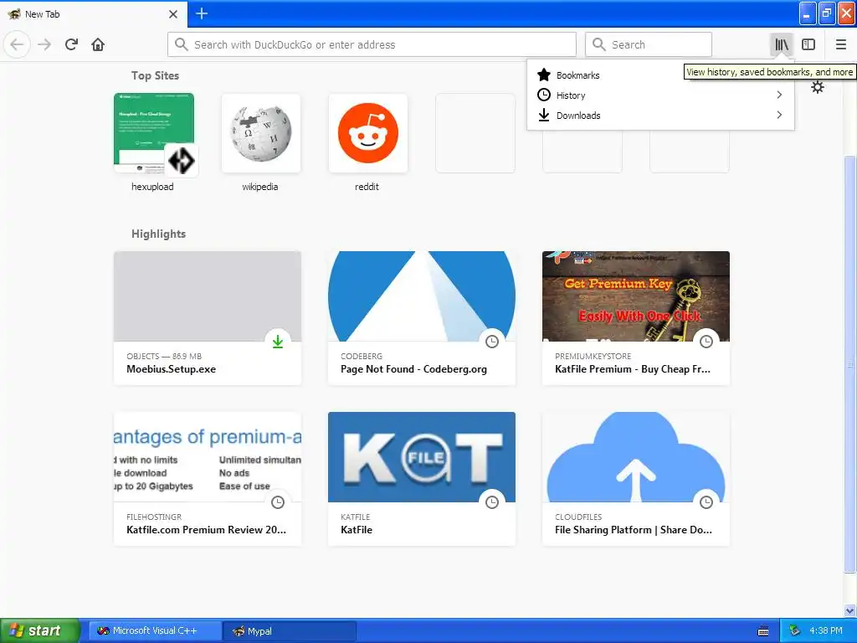This screenshot has width=857, height=643.
Task: Open File Sharing Platform cloud card
Action: point(636,479)
